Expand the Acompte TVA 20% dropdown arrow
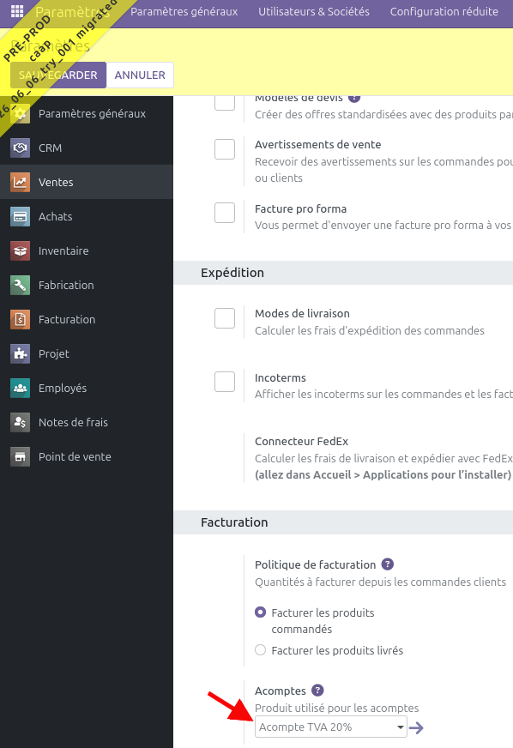The height and width of the screenshot is (748, 513). [x=401, y=727]
